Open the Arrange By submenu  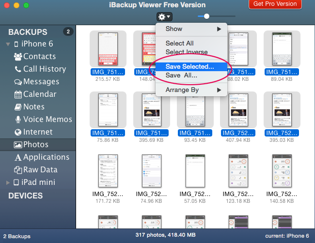point(191,90)
